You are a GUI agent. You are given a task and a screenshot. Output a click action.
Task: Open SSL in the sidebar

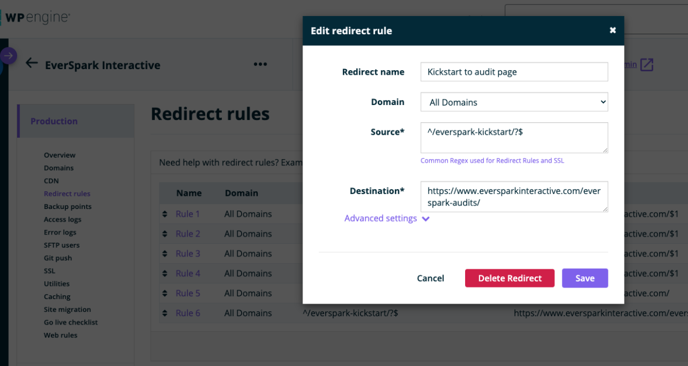[50, 271]
